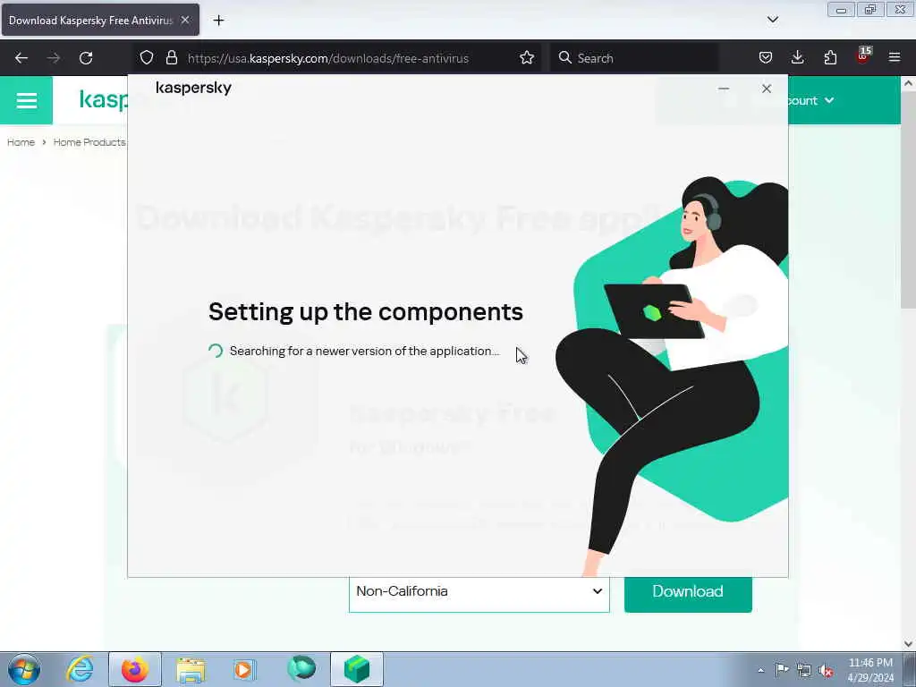Minimize the Kaspersky installer window
This screenshot has width=916, height=687.
tap(723, 89)
